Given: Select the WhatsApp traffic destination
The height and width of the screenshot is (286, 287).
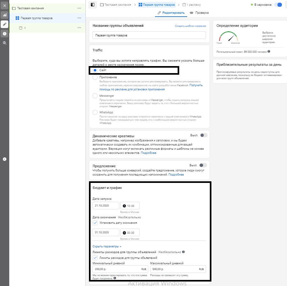Looking at the screenshot, I should pos(95,112).
